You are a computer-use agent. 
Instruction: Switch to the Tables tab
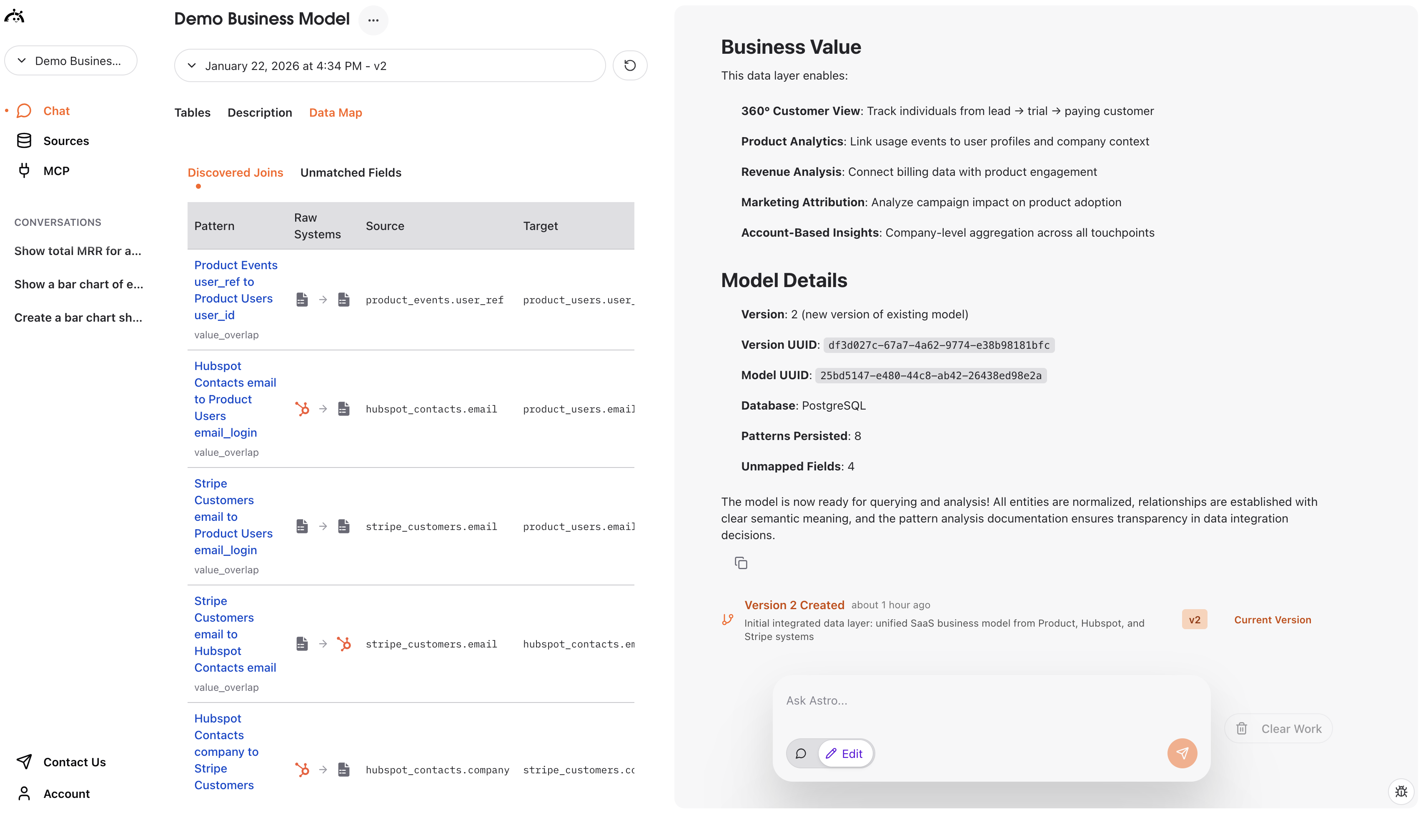[x=192, y=112]
